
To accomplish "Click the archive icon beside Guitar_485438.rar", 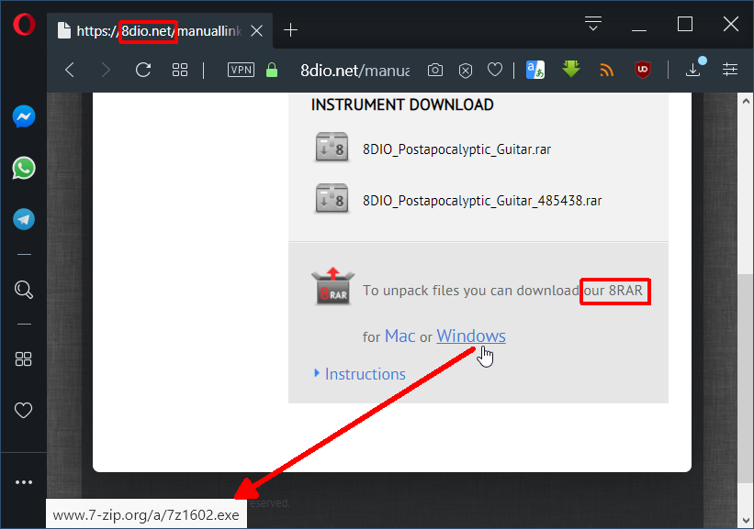I will pos(332,198).
